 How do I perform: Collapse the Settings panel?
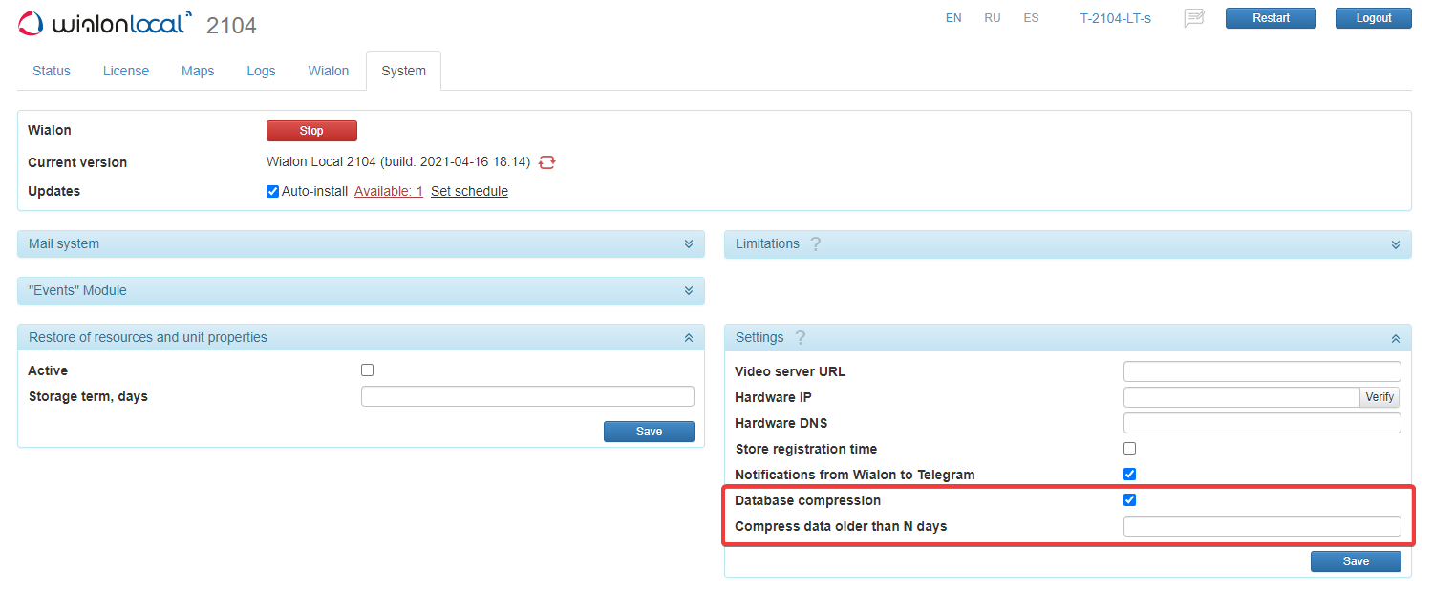click(x=1395, y=338)
